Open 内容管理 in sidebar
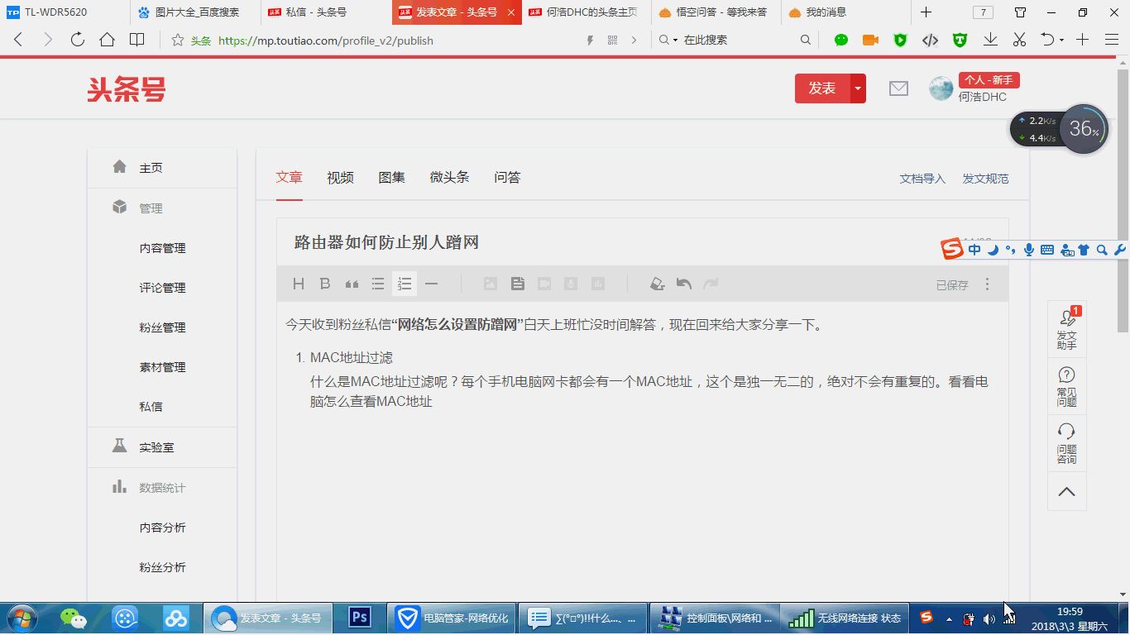 [162, 248]
